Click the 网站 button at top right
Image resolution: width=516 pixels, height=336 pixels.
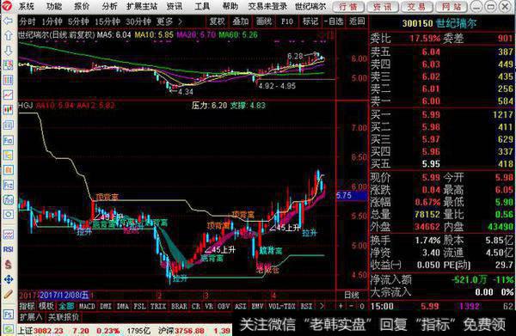pyautogui.click(x=451, y=7)
